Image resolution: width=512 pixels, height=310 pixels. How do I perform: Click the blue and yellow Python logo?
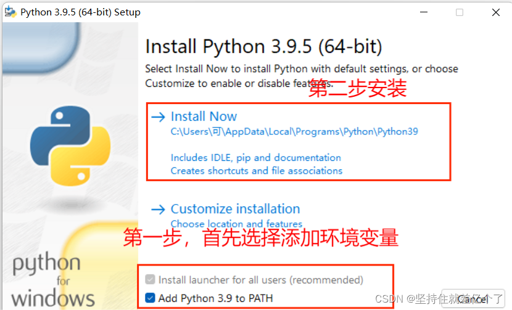[70, 145]
